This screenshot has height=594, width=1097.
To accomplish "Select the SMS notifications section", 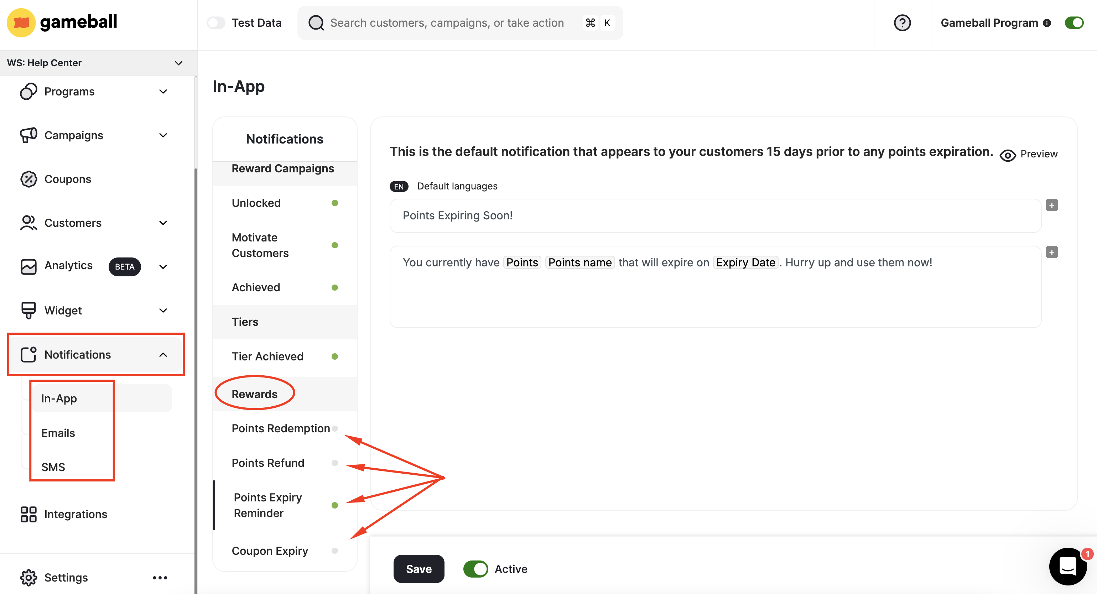I will (x=53, y=467).
